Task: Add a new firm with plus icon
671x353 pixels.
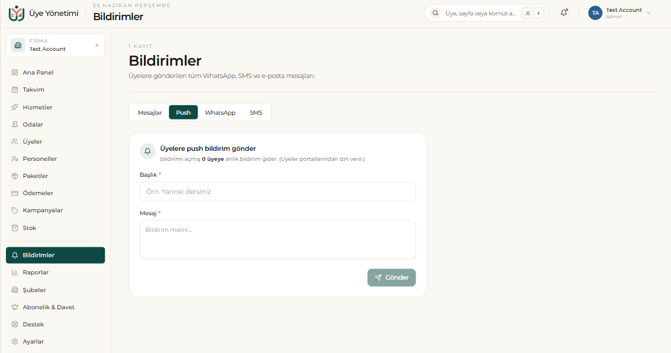Action: click(97, 45)
